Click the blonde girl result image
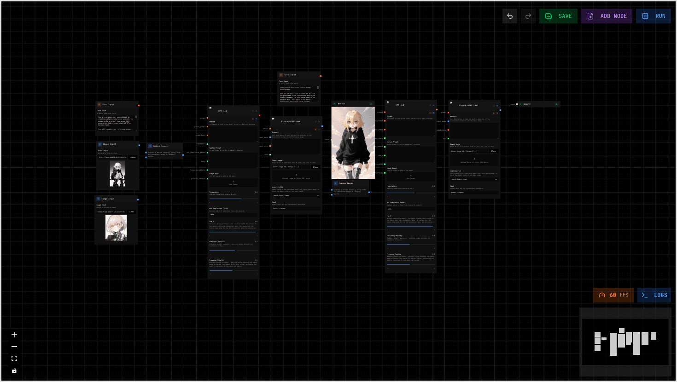This screenshot has width=677, height=382. 353,143
